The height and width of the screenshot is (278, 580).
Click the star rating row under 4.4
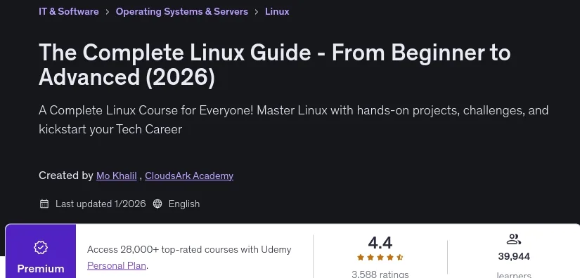click(380, 258)
